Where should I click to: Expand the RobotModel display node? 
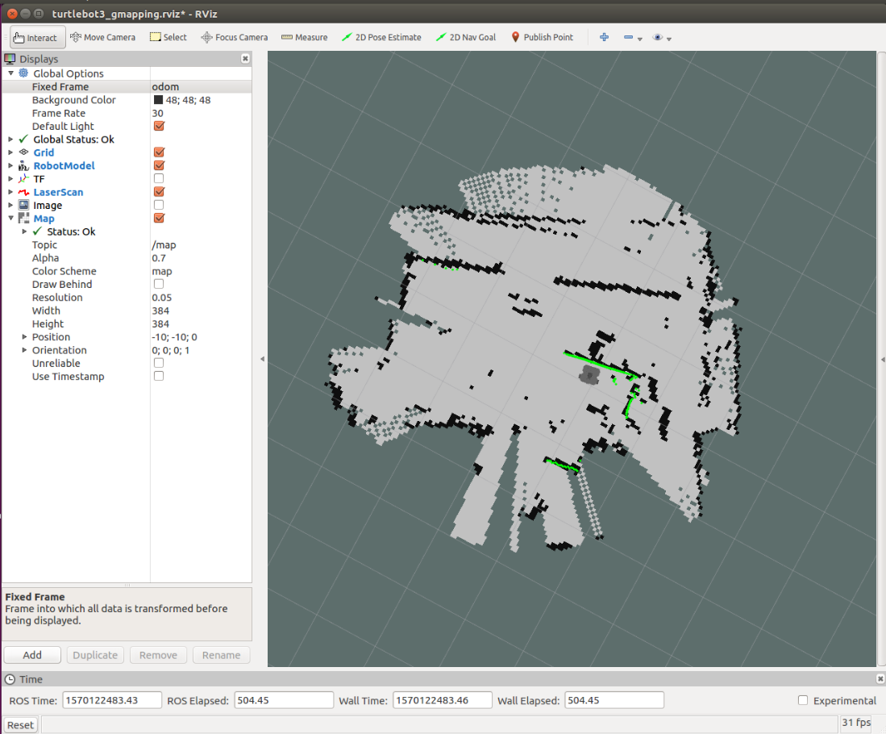pos(10,165)
